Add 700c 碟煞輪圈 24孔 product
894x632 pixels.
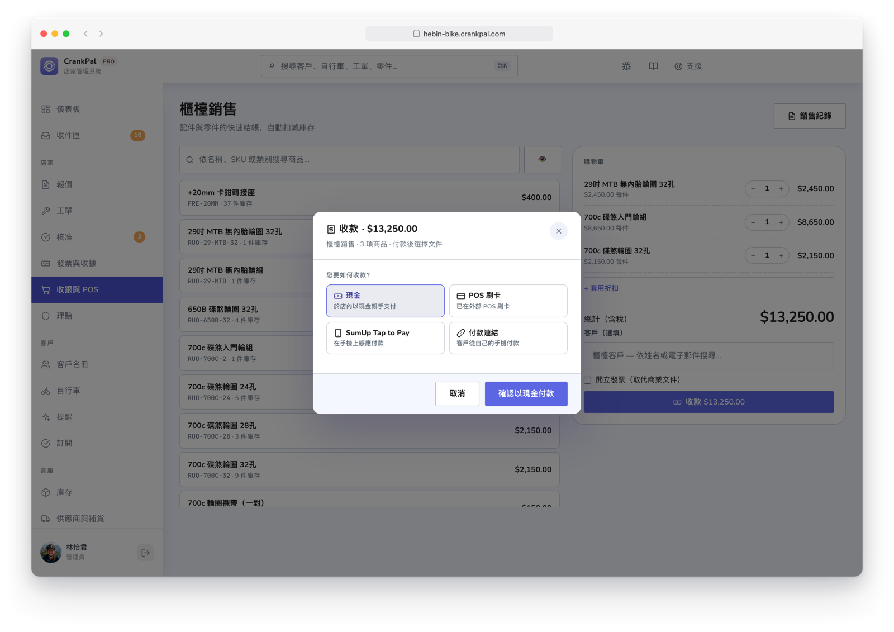[246, 392]
